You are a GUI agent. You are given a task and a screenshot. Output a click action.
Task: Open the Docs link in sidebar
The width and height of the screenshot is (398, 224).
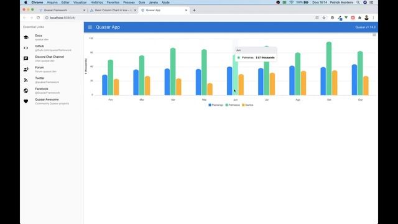tap(52, 37)
